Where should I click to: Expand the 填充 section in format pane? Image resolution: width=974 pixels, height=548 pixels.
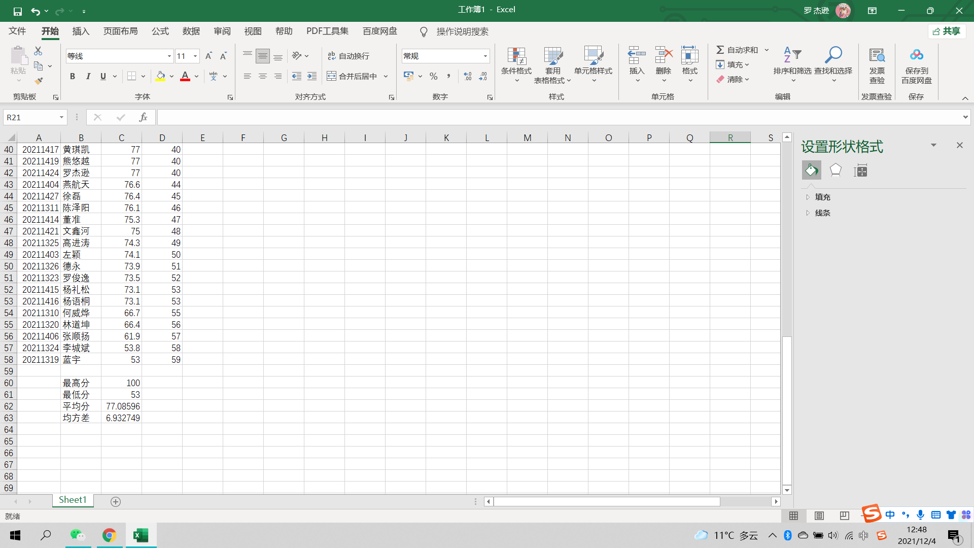(822, 197)
